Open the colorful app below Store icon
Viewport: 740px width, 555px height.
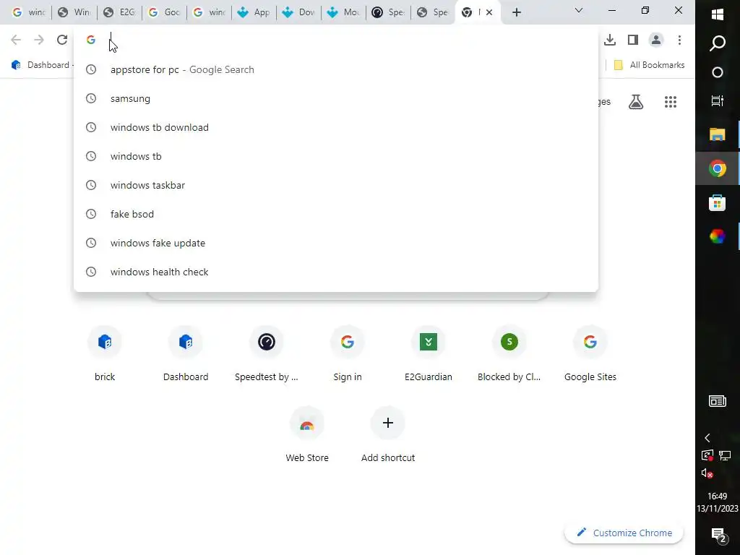[718, 236]
